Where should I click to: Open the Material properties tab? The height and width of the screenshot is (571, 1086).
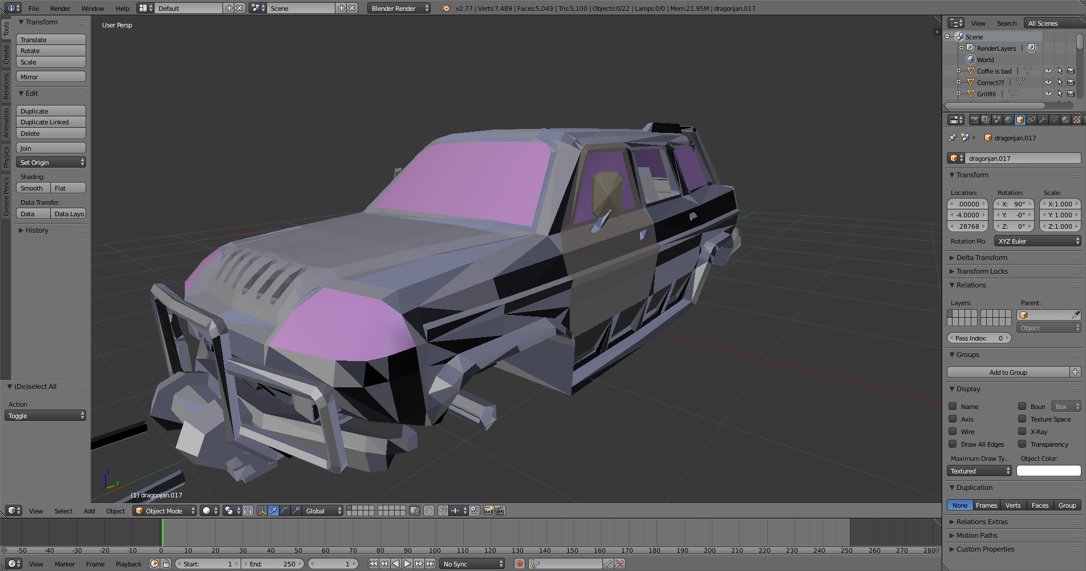click(1065, 120)
